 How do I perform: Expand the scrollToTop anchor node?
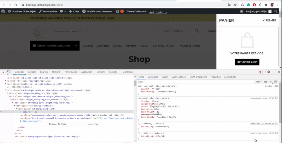tap(6, 81)
